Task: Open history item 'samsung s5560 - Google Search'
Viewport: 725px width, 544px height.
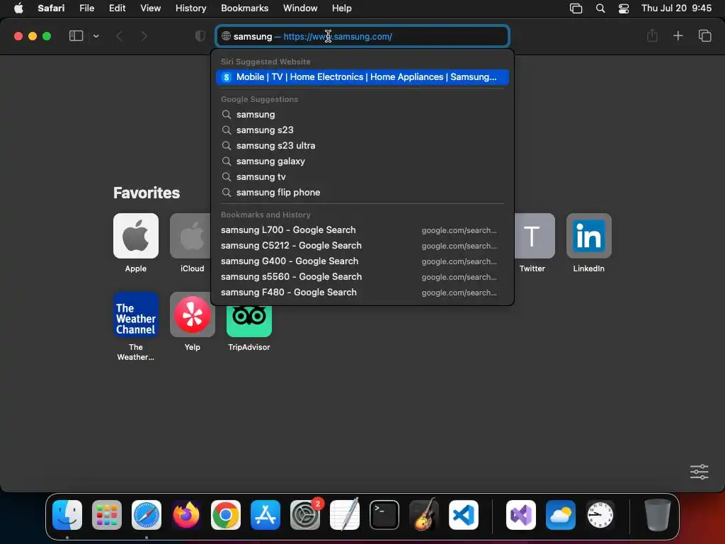Action: tap(362, 277)
